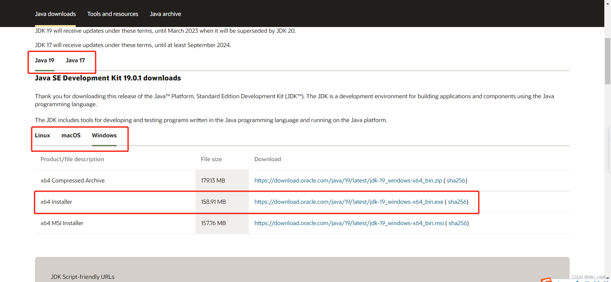Open sha256 link for the MSI installer
Screen dimensions: 611x282
(458, 223)
